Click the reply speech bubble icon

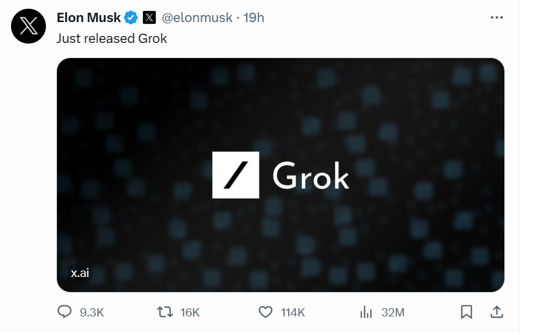[x=64, y=312]
